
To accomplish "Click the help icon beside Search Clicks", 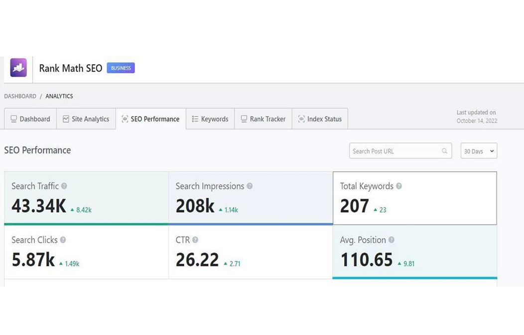I will 63,240.
